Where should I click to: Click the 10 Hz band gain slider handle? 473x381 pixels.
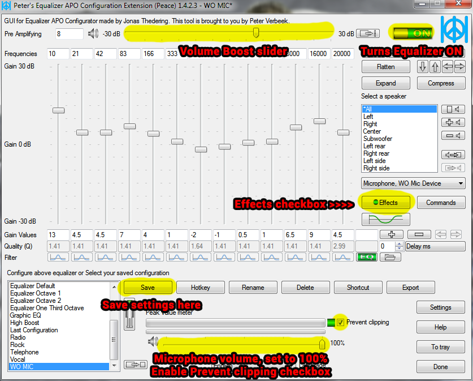(58, 110)
